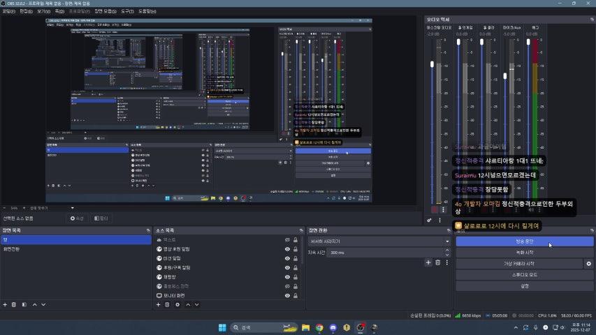Click the 녹화 시작 button
Screen dimensions: 596x335
click(x=524, y=253)
